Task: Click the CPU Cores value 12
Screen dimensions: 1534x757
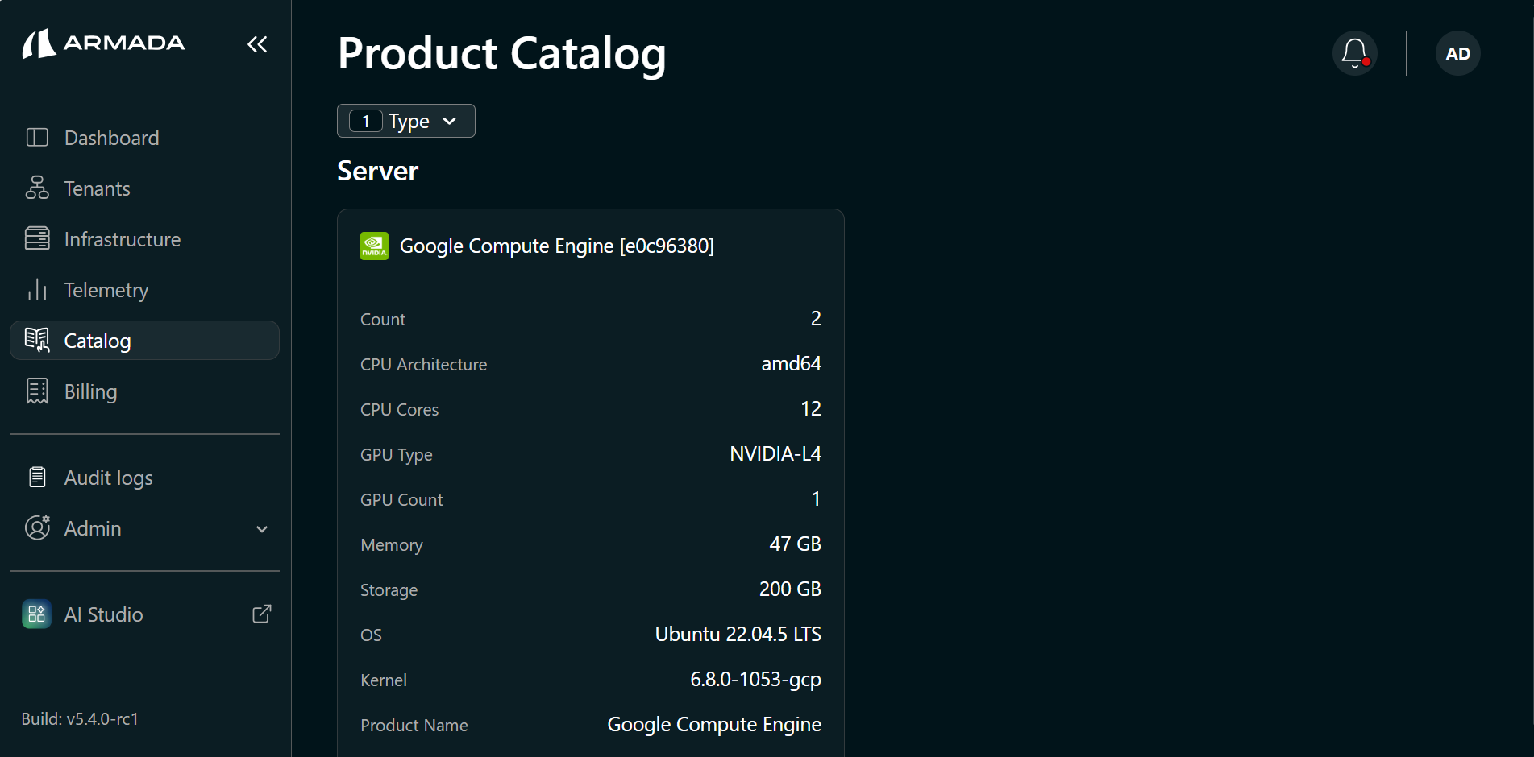Action: pyautogui.click(x=811, y=408)
